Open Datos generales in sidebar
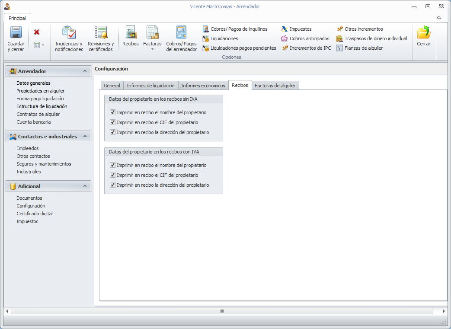 (33, 83)
